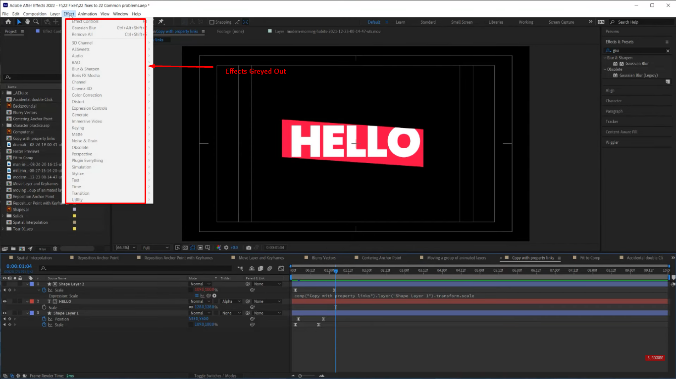Open the Animation menu
This screenshot has height=379, width=676.
87,14
